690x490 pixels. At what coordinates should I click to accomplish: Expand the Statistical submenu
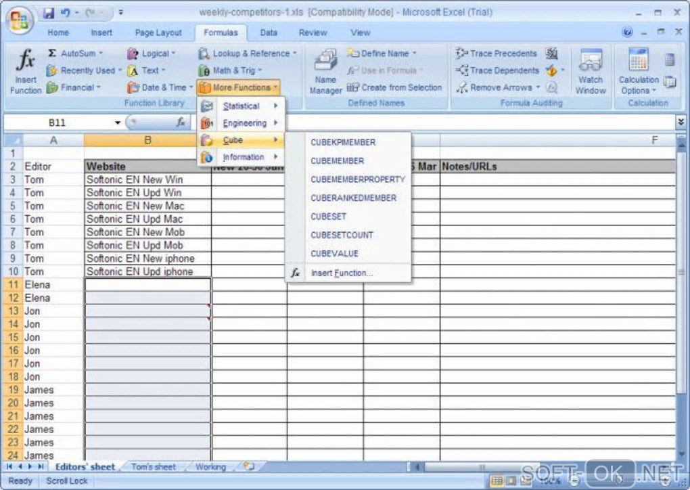(241, 106)
